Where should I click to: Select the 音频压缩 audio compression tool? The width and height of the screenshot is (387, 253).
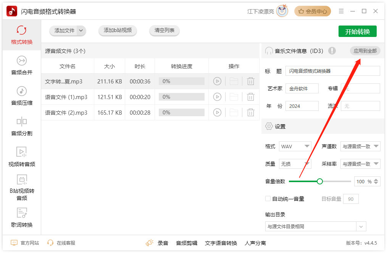[x=22, y=96]
